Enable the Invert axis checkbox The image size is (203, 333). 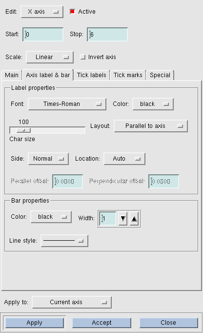point(82,57)
